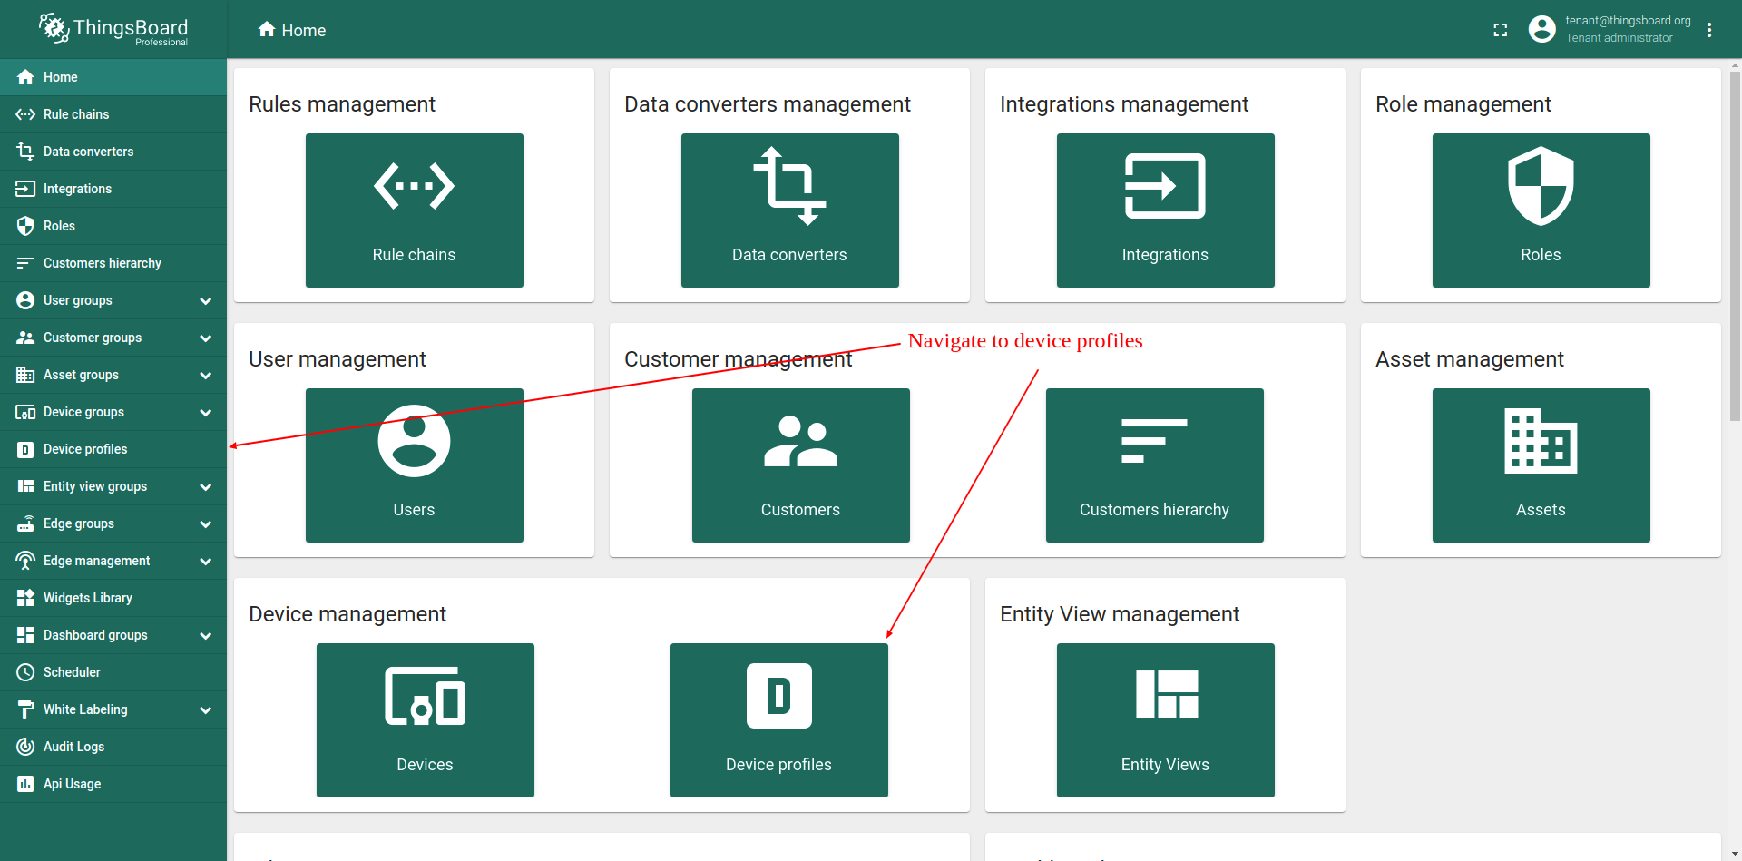Click the page vertical scrollbar
The image size is (1742, 861).
[x=1735, y=245]
